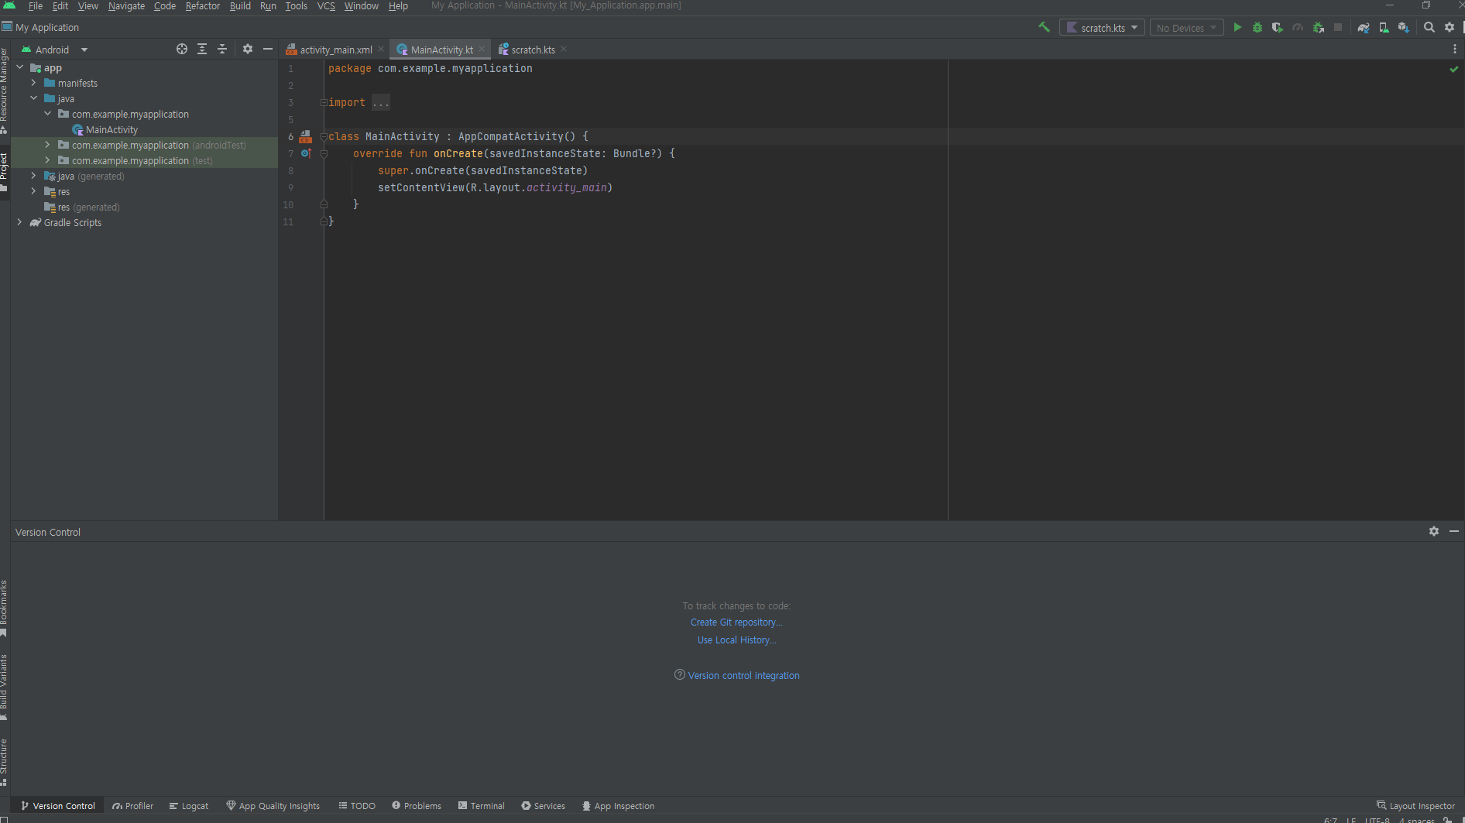Click the Profile app gauge icon

pos(1298,27)
